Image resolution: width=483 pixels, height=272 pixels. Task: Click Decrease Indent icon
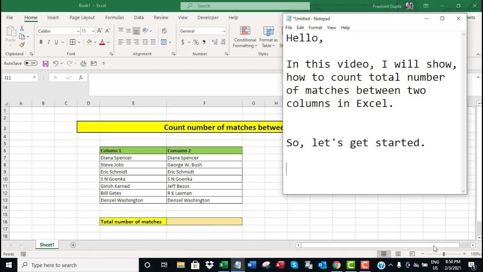(x=145, y=42)
